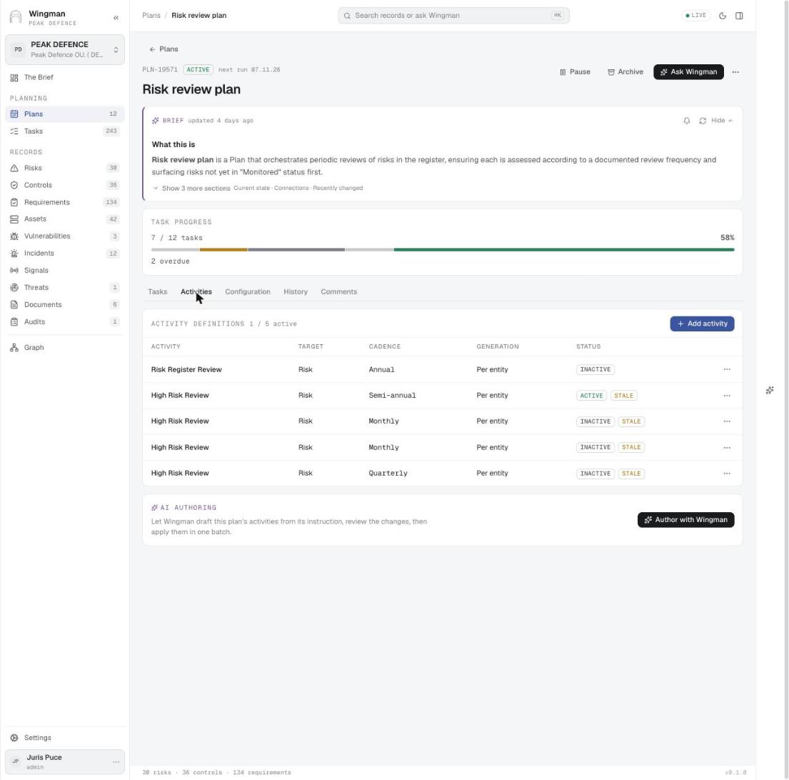The image size is (789, 780).
Task: Switch to the History tab
Action: pyautogui.click(x=296, y=292)
